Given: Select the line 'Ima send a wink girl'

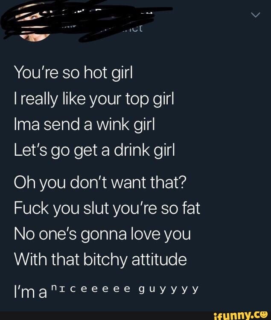Looking at the screenshot, I should pyautogui.click(x=85, y=125).
